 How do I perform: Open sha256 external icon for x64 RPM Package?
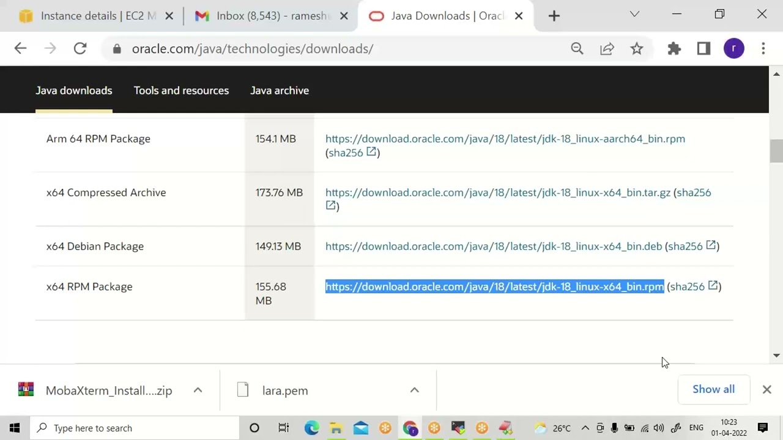713,285
